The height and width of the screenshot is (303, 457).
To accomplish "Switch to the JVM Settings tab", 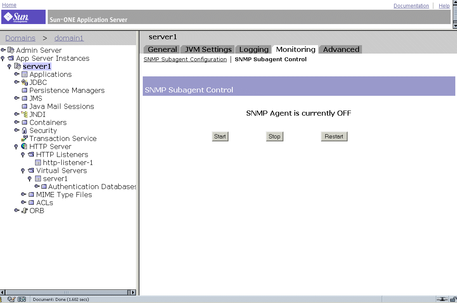I will point(207,49).
